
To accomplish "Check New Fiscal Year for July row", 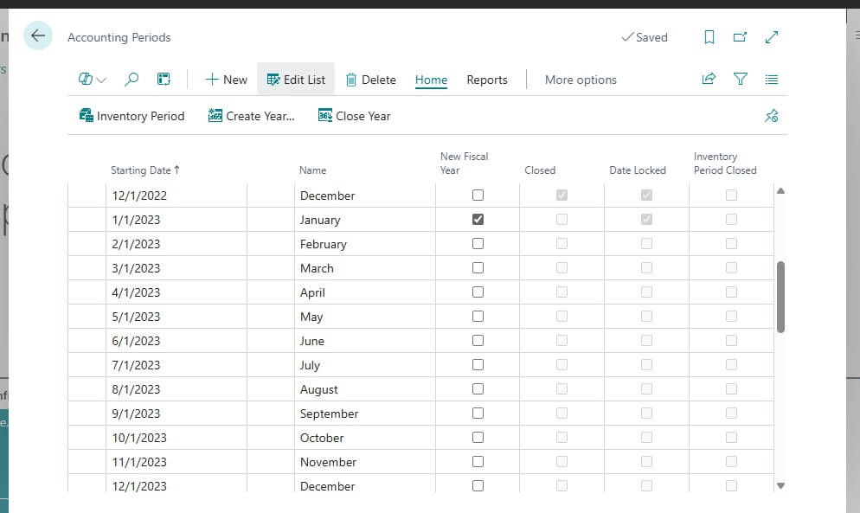I will point(478,365).
